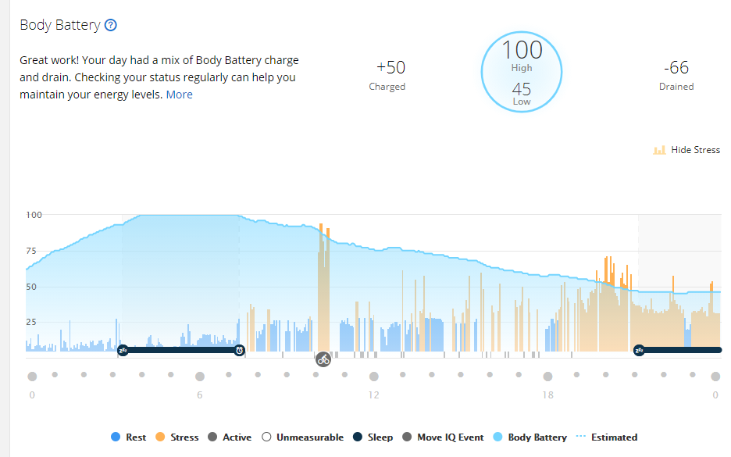Open the Body Battery help question icon
Screen dimensions: 731x457
[110, 25]
